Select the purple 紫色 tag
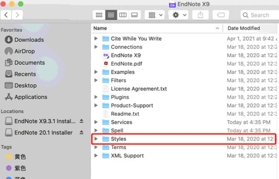 pyautogui.click(x=16, y=168)
